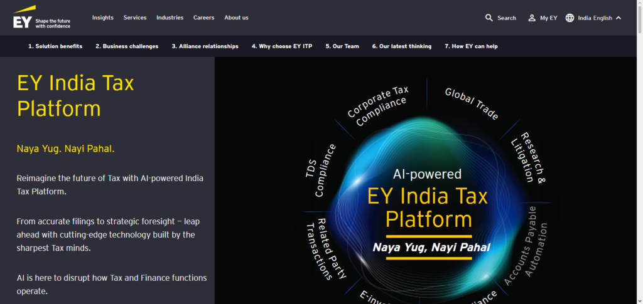Screen dimensions: 643x304
Task: Click the TDS Compliance label in graphic
Action: (x=321, y=170)
